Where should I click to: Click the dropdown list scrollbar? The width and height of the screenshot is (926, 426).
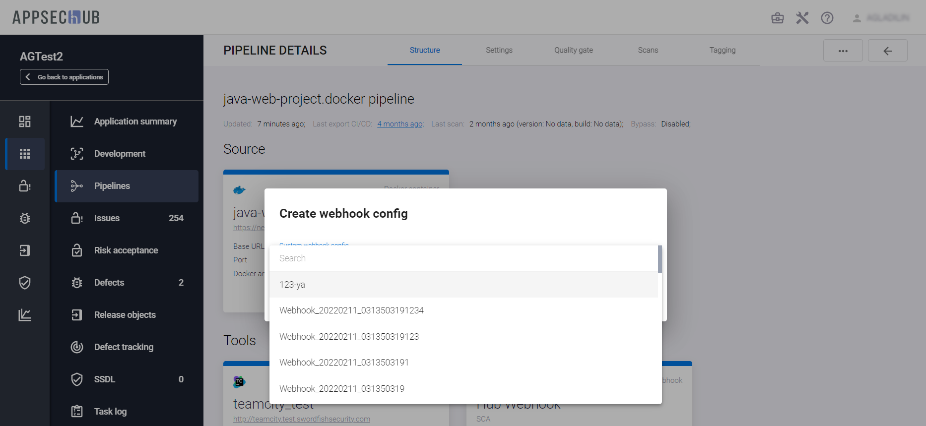click(660, 259)
